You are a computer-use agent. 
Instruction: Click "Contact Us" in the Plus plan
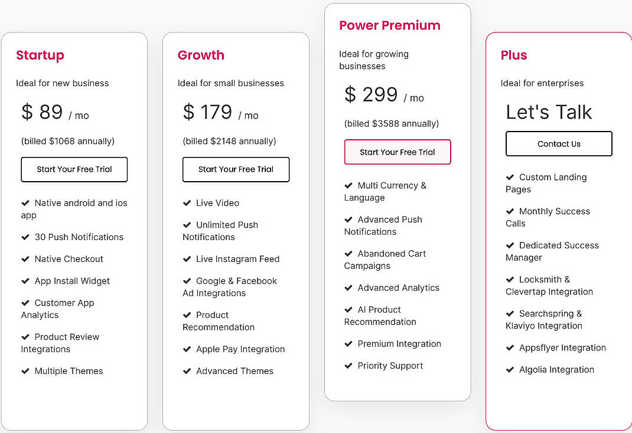click(x=558, y=143)
